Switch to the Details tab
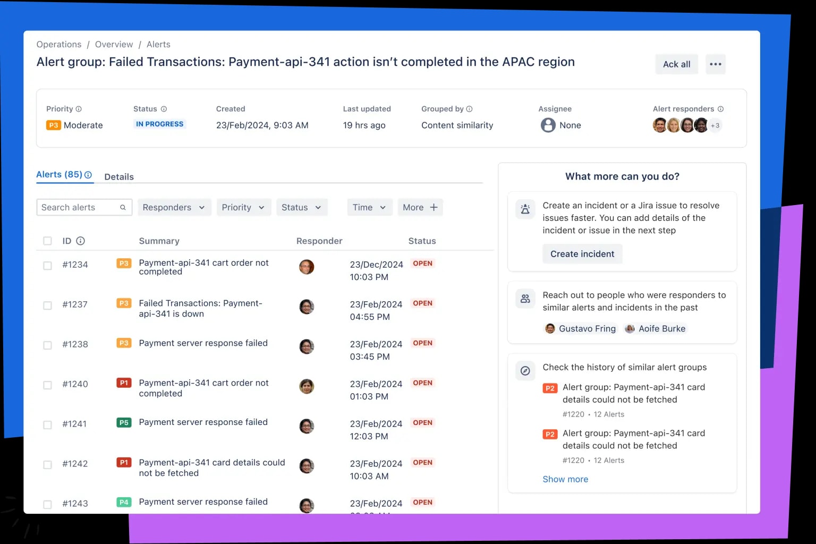 pyautogui.click(x=119, y=176)
